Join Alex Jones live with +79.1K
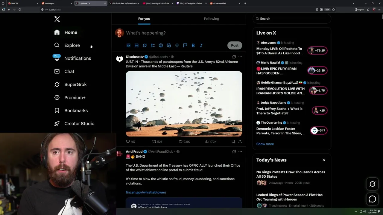 (317, 50)
